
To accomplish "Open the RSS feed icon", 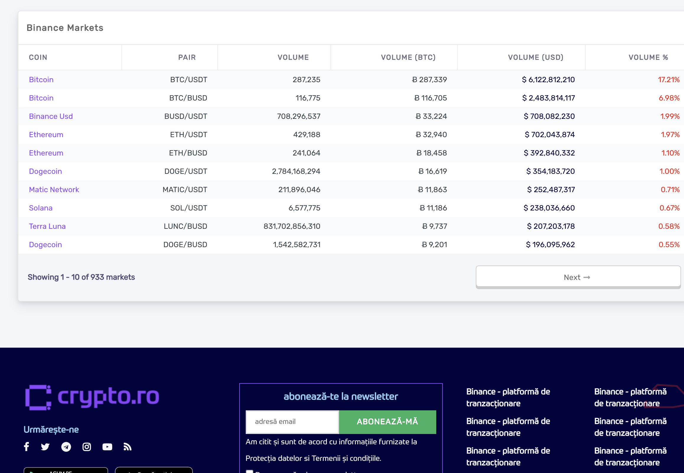I will [x=127, y=447].
